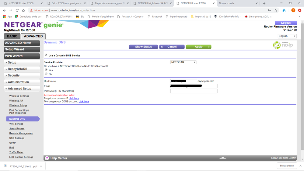Open LED Control Settings link
Screen dimensions: 304x171
[x=21, y=157]
